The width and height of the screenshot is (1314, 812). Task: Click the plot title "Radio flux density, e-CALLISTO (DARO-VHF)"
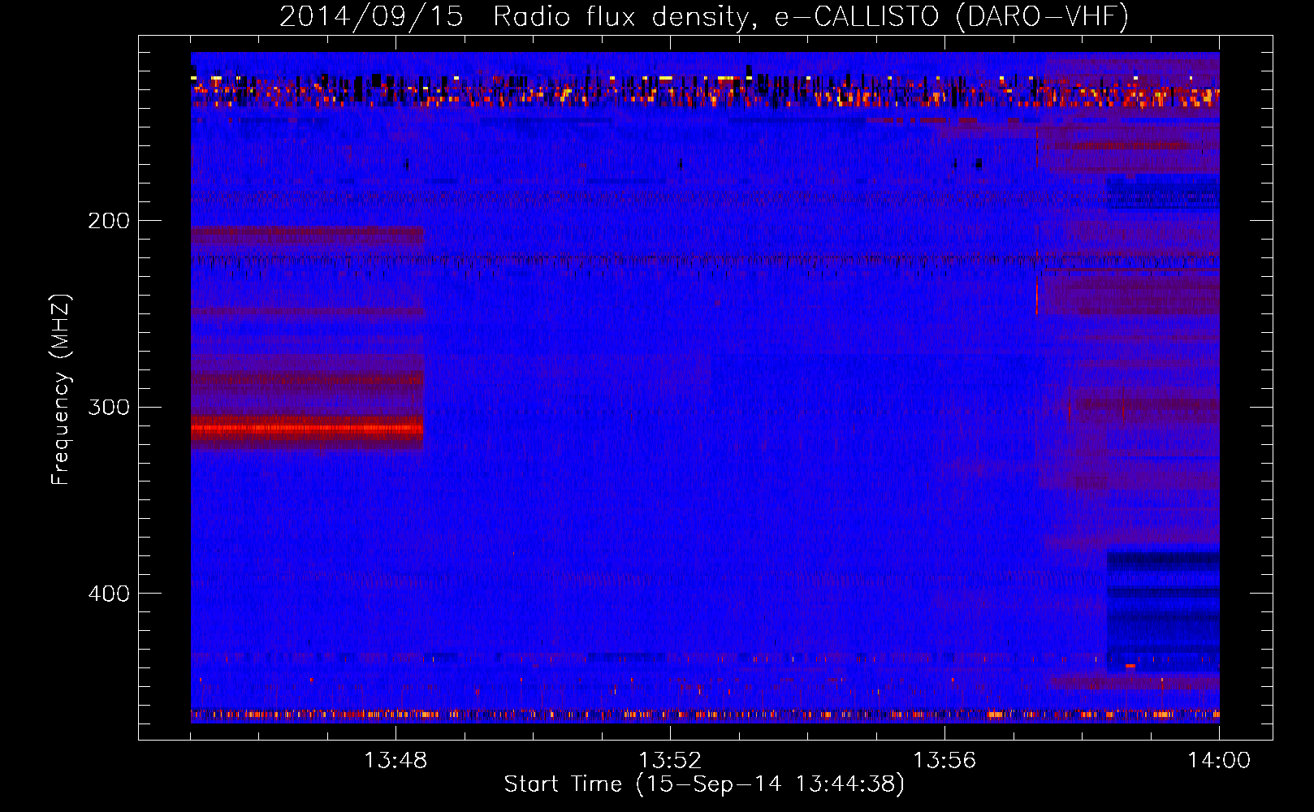(810, 17)
